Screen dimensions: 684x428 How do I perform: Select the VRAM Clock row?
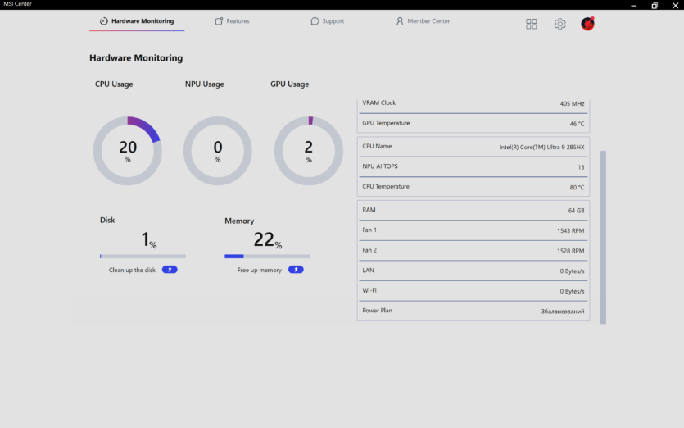[x=473, y=103]
